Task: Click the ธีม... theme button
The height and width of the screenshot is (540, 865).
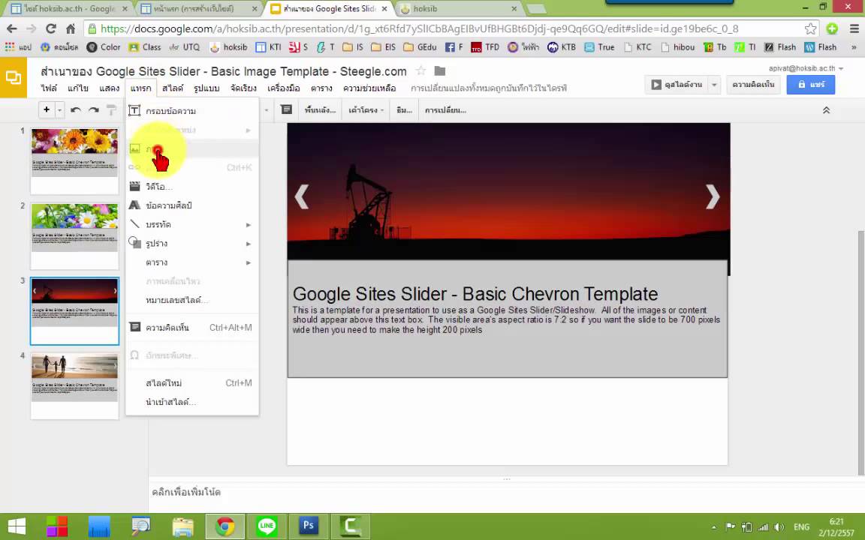Action: (405, 110)
